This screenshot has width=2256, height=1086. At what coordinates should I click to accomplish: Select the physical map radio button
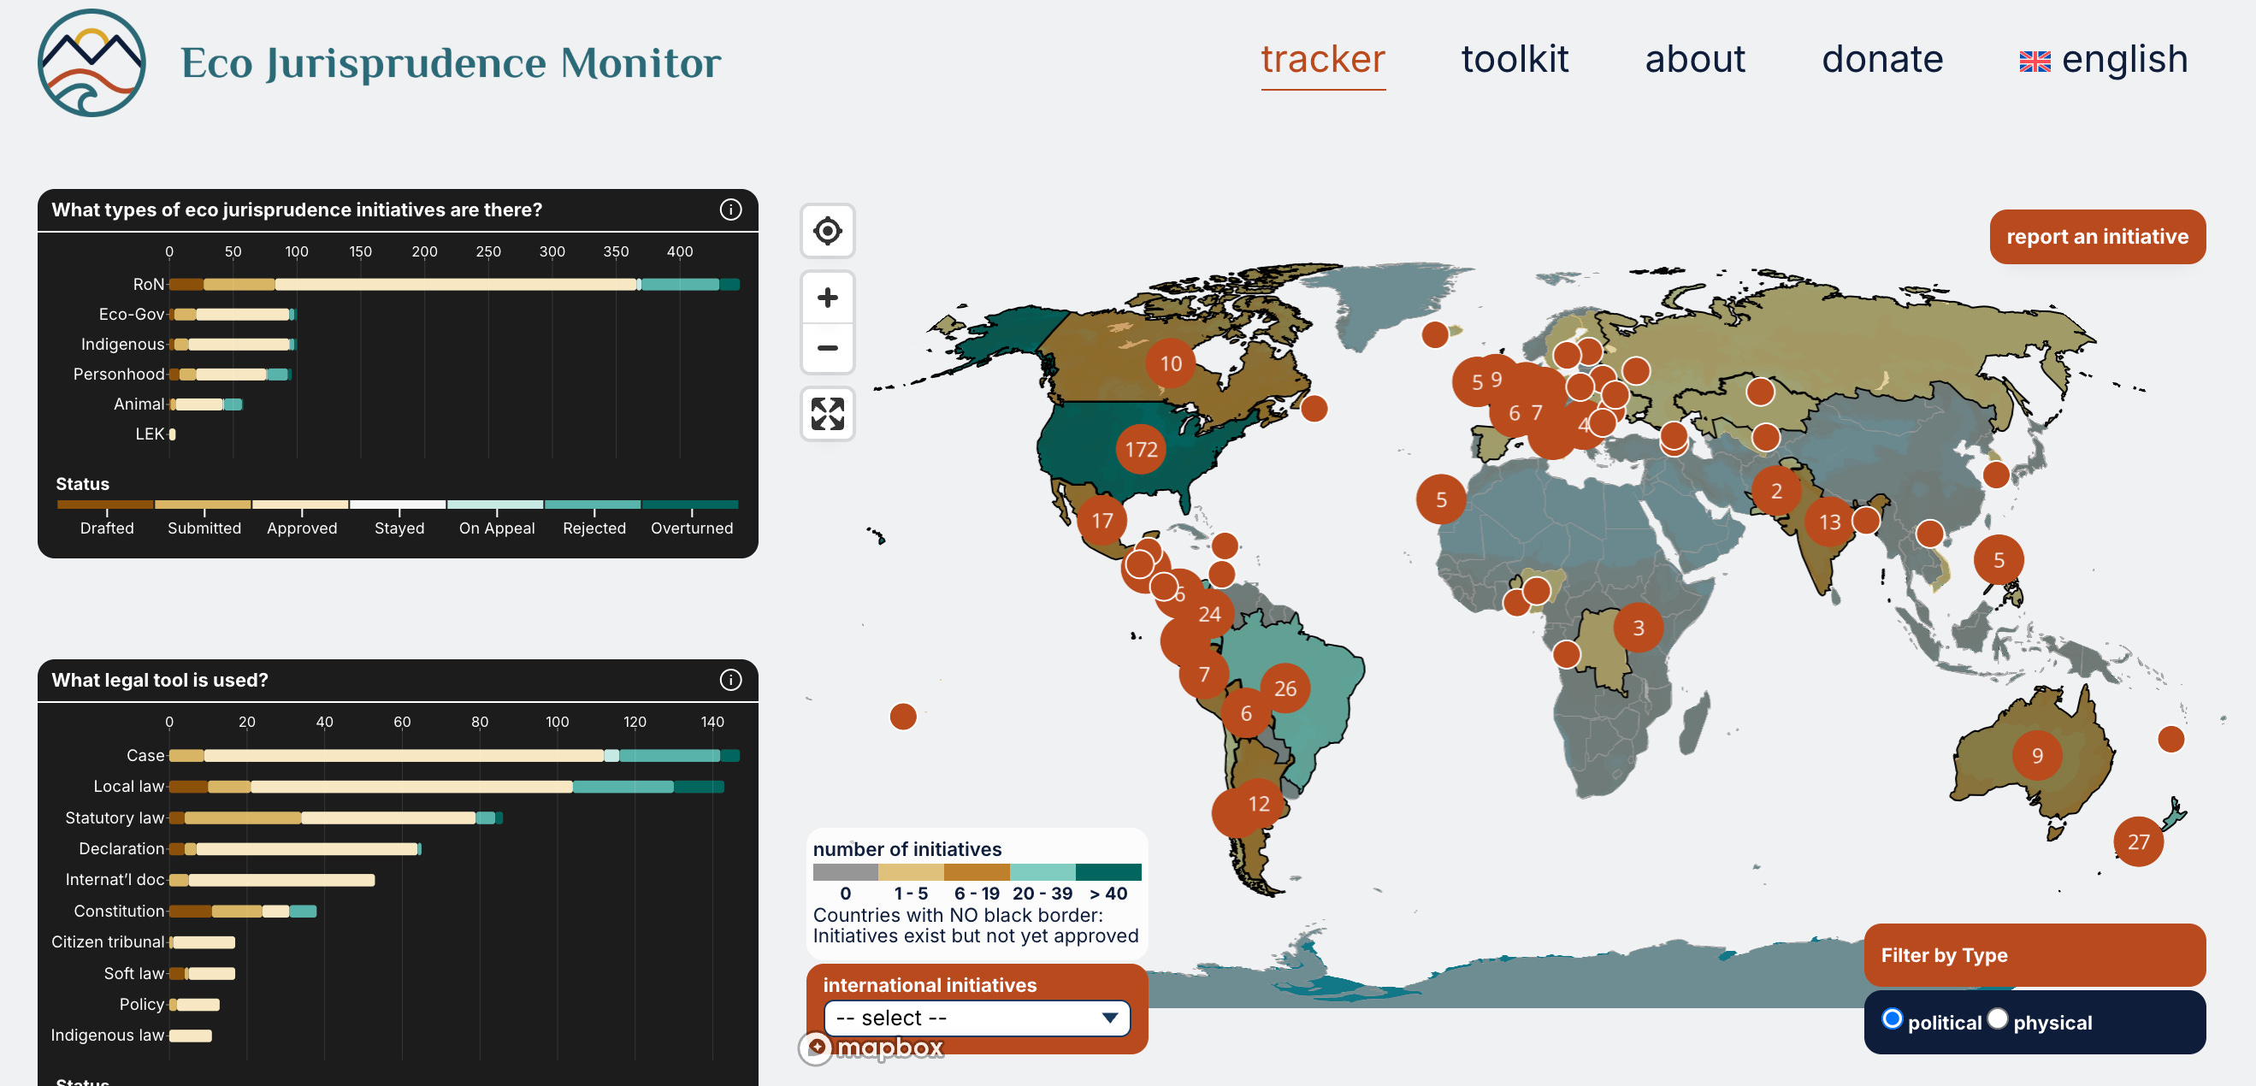coord(1997,1018)
